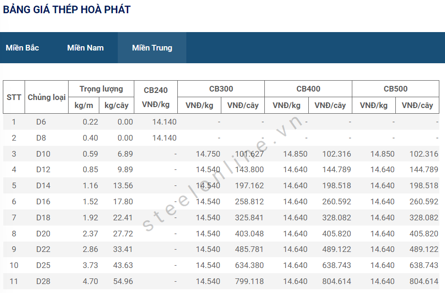Click weight 22.41 kg/cây for D18
This screenshot has width=445, height=293.
(x=123, y=218)
